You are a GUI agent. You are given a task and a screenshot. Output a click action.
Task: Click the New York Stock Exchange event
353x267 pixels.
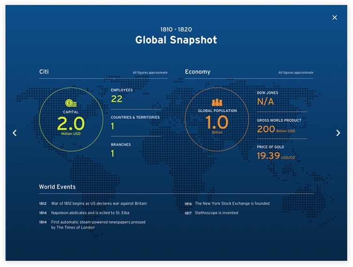(227, 203)
